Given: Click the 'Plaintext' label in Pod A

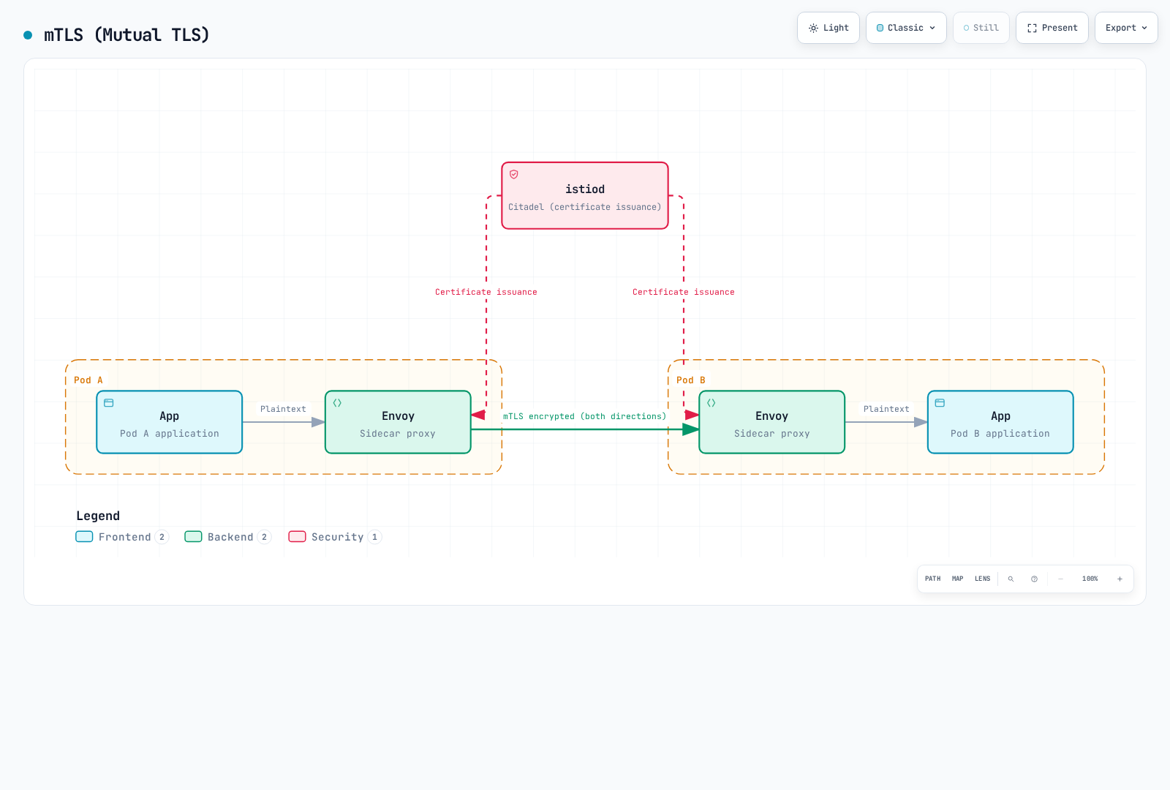Looking at the screenshot, I should coord(283,409).
